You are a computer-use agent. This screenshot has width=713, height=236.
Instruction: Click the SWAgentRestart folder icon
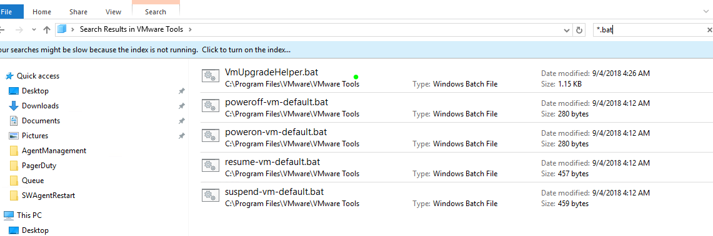pyautogui.click(x=14, y=196)
